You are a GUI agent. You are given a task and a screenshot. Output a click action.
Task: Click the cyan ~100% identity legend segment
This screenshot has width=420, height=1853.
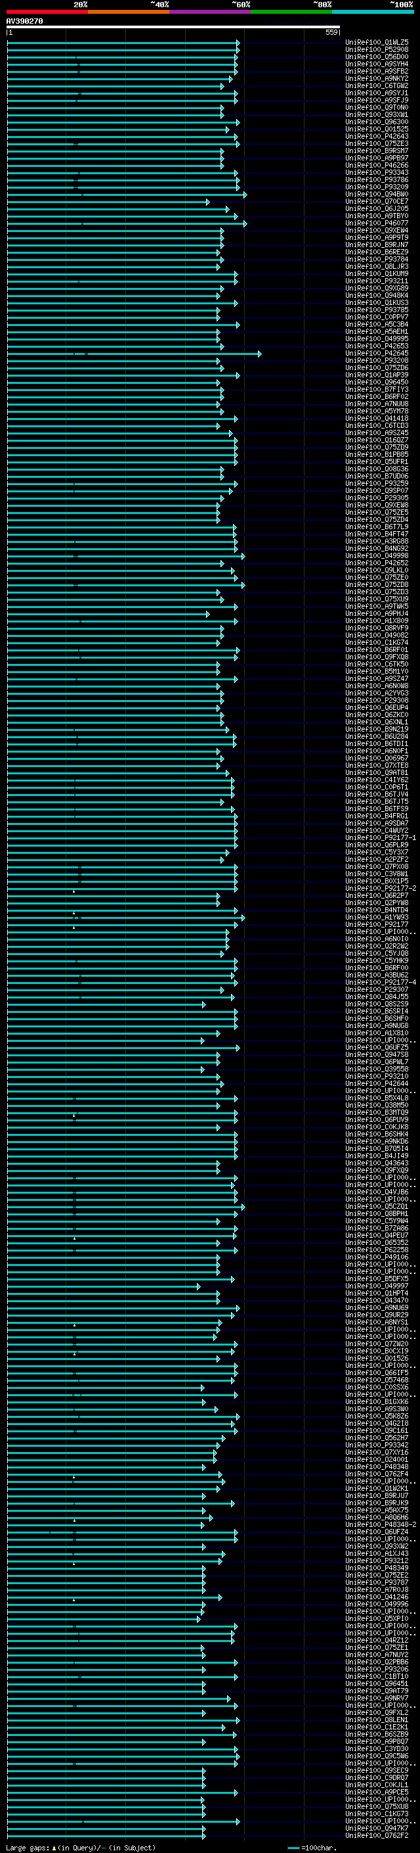tap(373, 12)
